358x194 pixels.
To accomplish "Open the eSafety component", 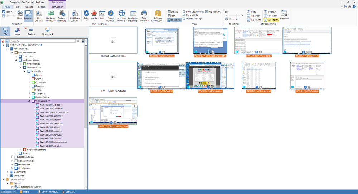I will click(x=86, y=15).
